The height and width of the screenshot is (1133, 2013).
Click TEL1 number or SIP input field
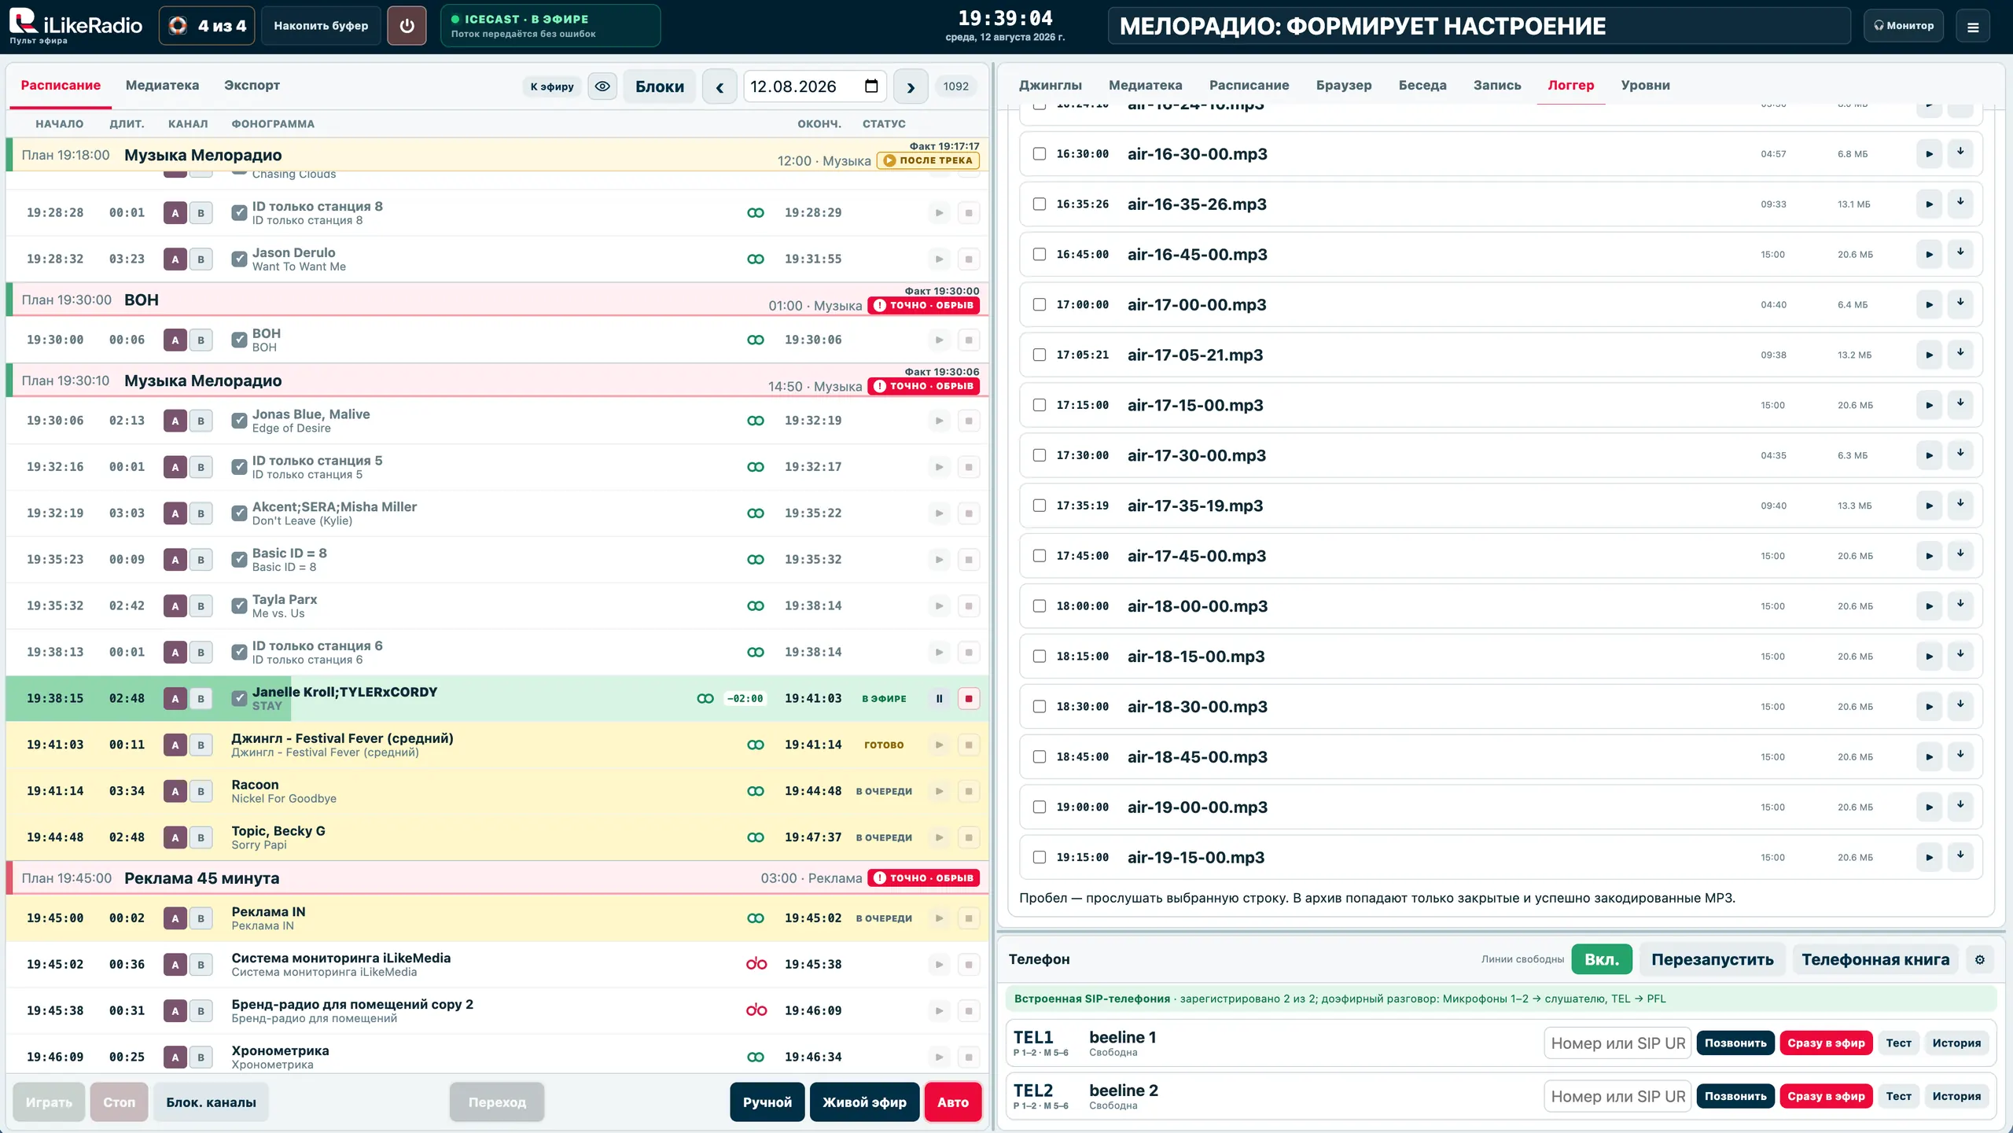[1617, 1043]
